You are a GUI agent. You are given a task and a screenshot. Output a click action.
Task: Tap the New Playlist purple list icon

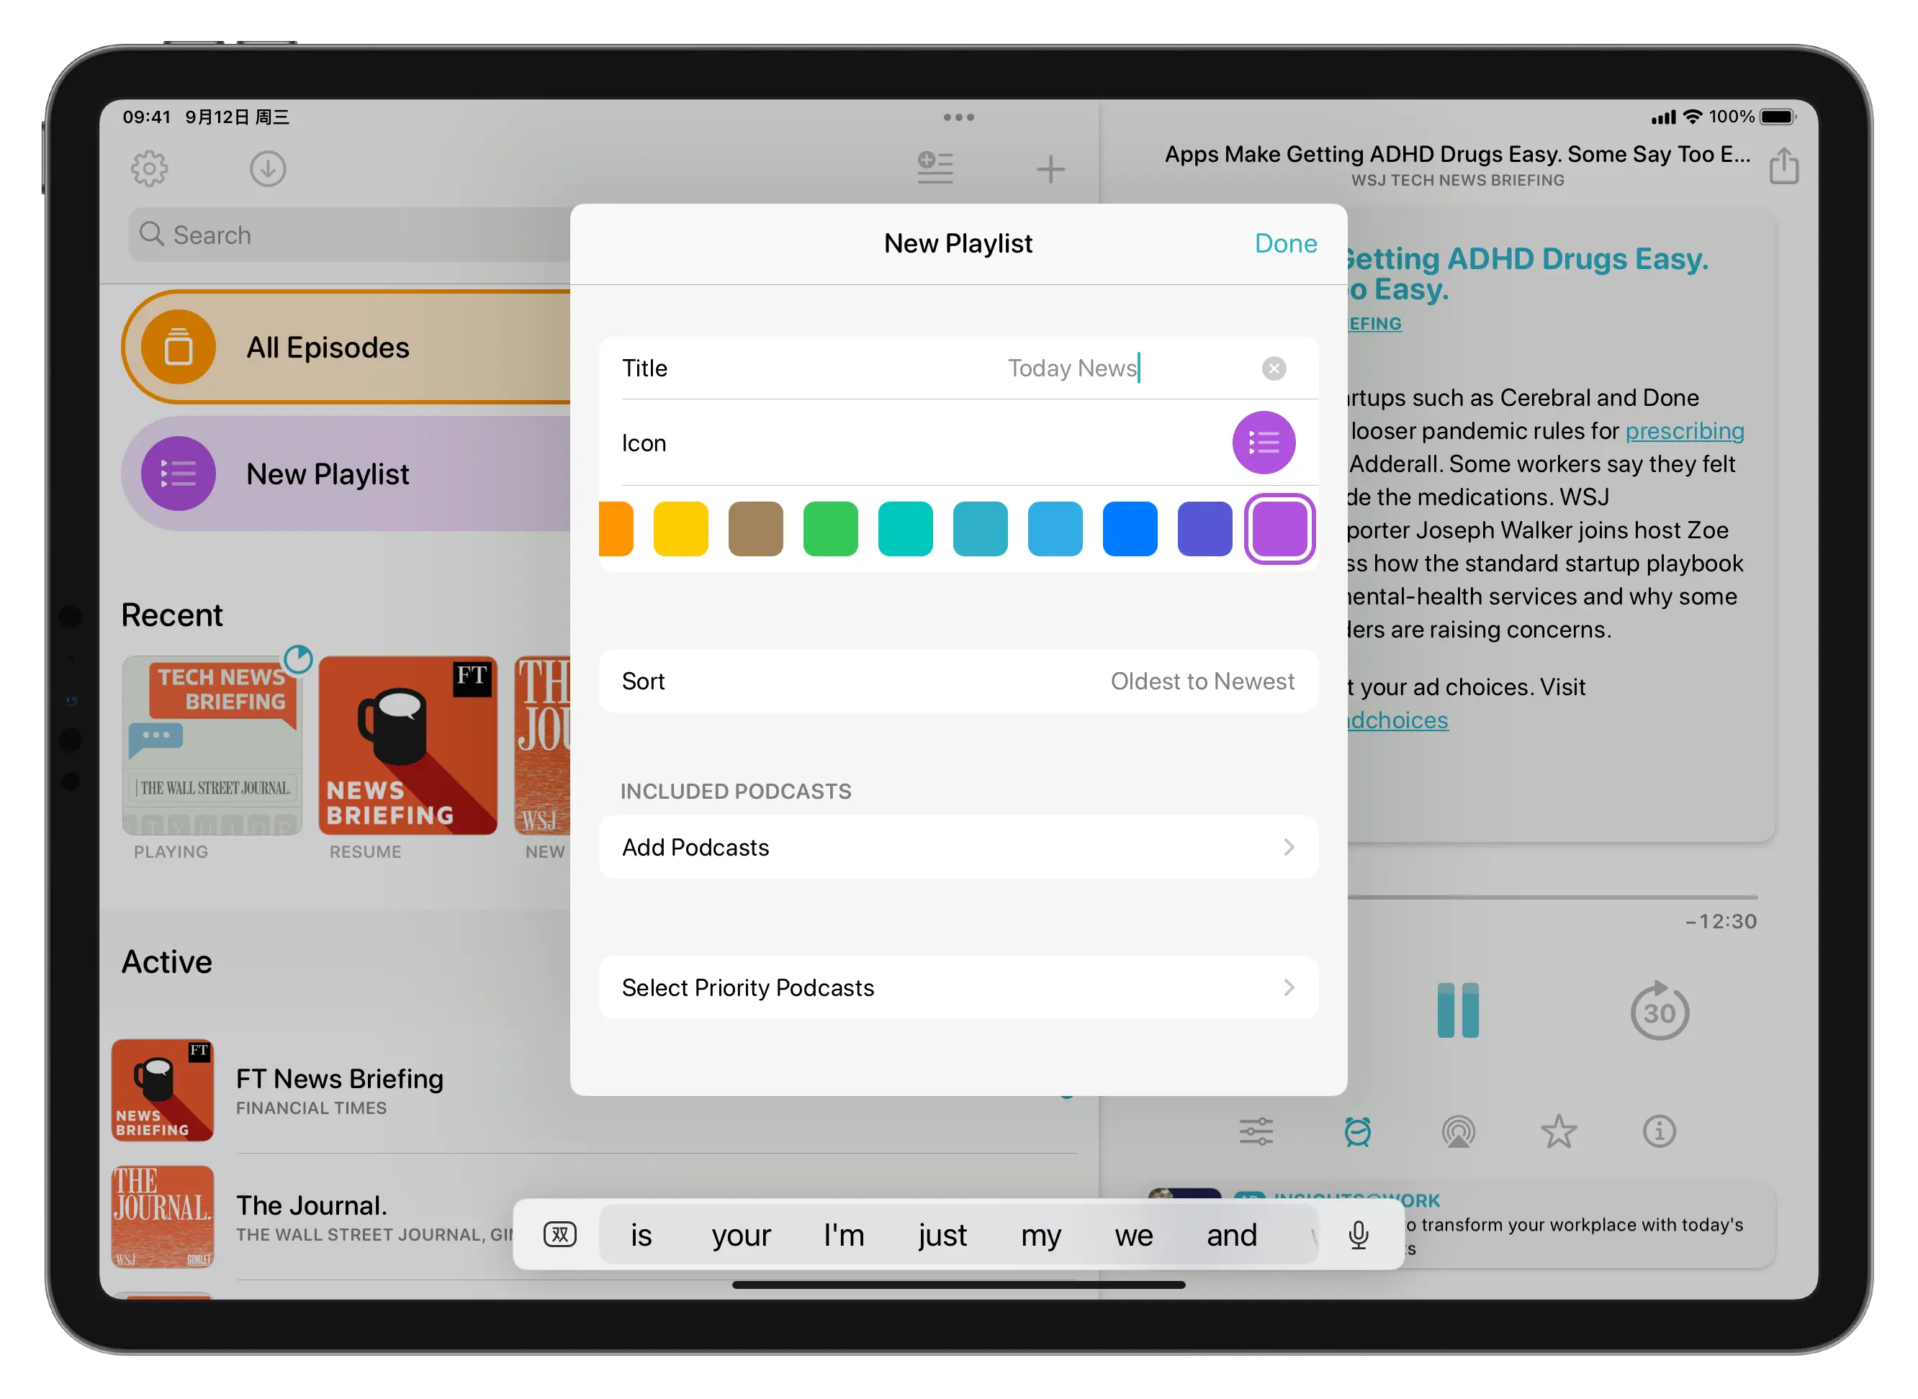click(178, 474)
